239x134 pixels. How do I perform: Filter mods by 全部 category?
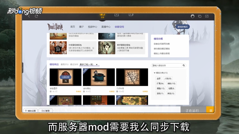[159, 79]
